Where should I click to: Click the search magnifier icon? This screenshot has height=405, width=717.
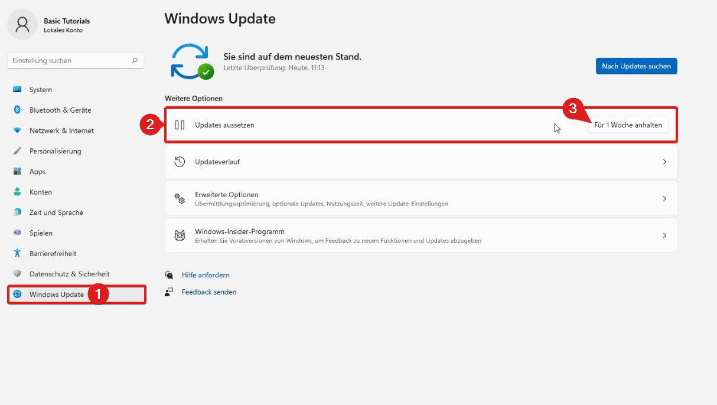(135, 60)
